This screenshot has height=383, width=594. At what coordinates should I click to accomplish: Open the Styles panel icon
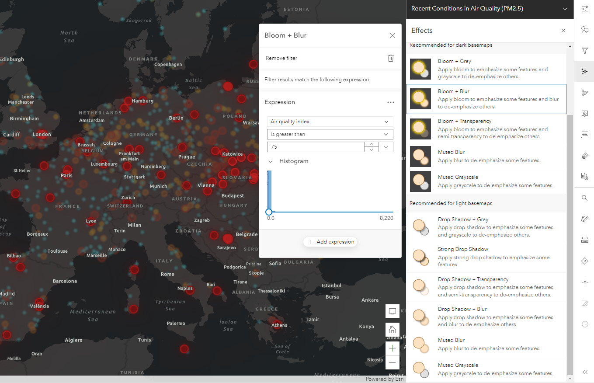coord(584,30)
